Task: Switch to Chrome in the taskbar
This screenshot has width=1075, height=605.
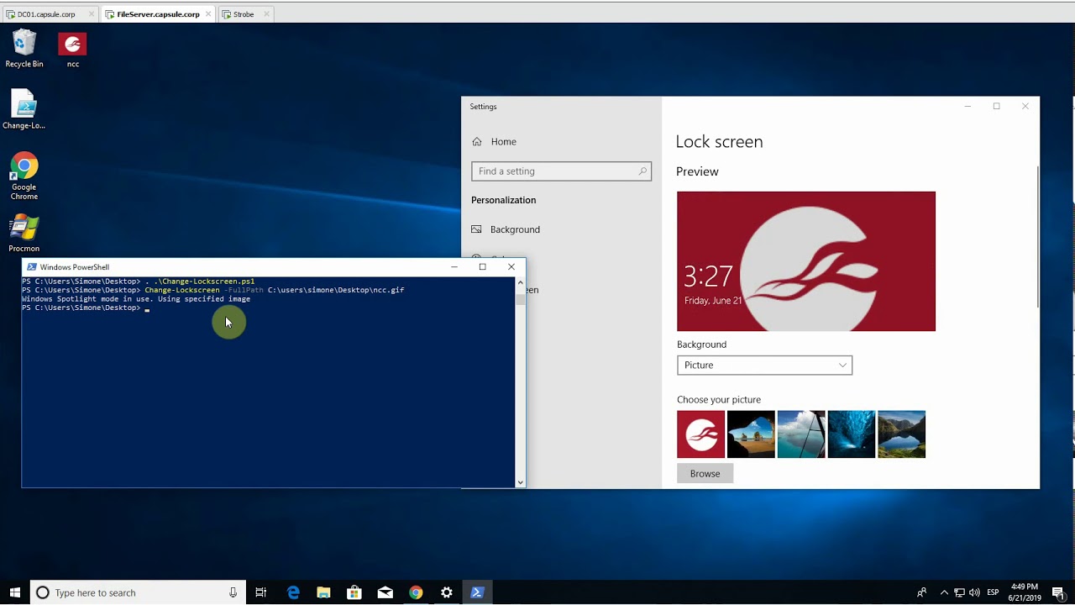Action: [x=416, y=592]
